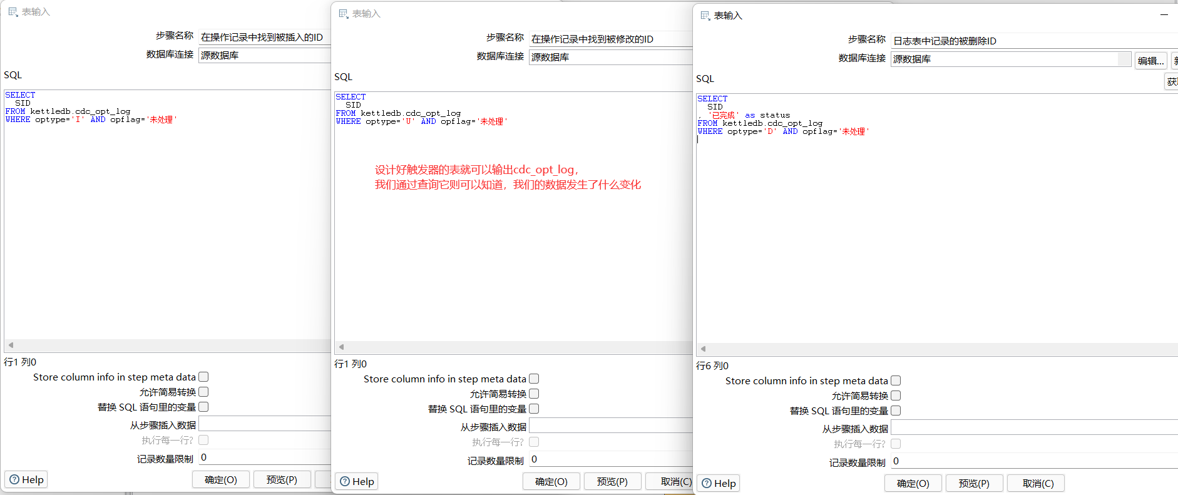The image size is (1178, 495).
Task: Click the table input icon in the left window title
Action: pos(13,12)
